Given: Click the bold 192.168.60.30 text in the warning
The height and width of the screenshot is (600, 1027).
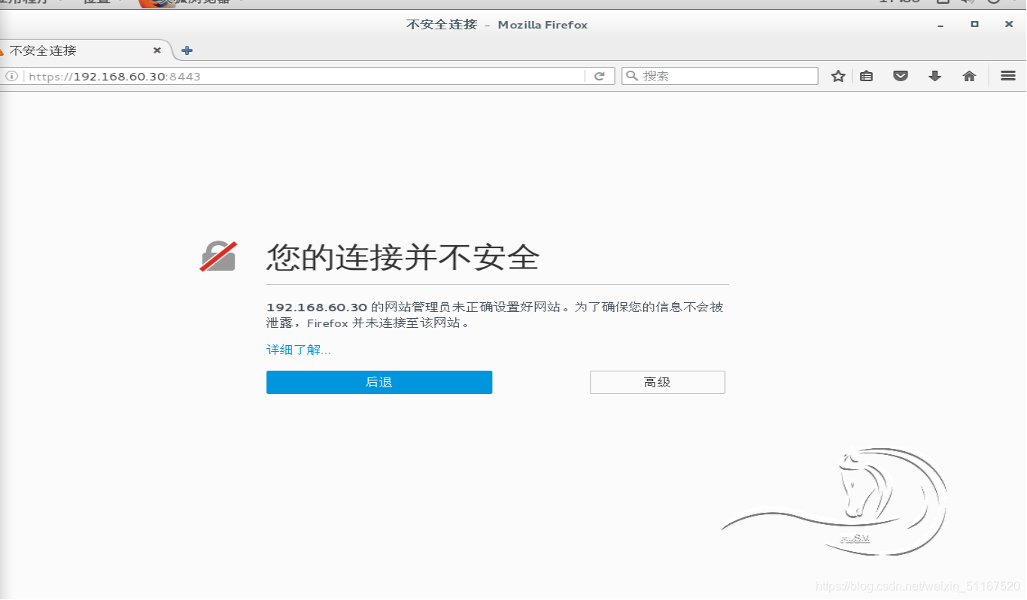Looking at the screenshot, I should point(317,307).
